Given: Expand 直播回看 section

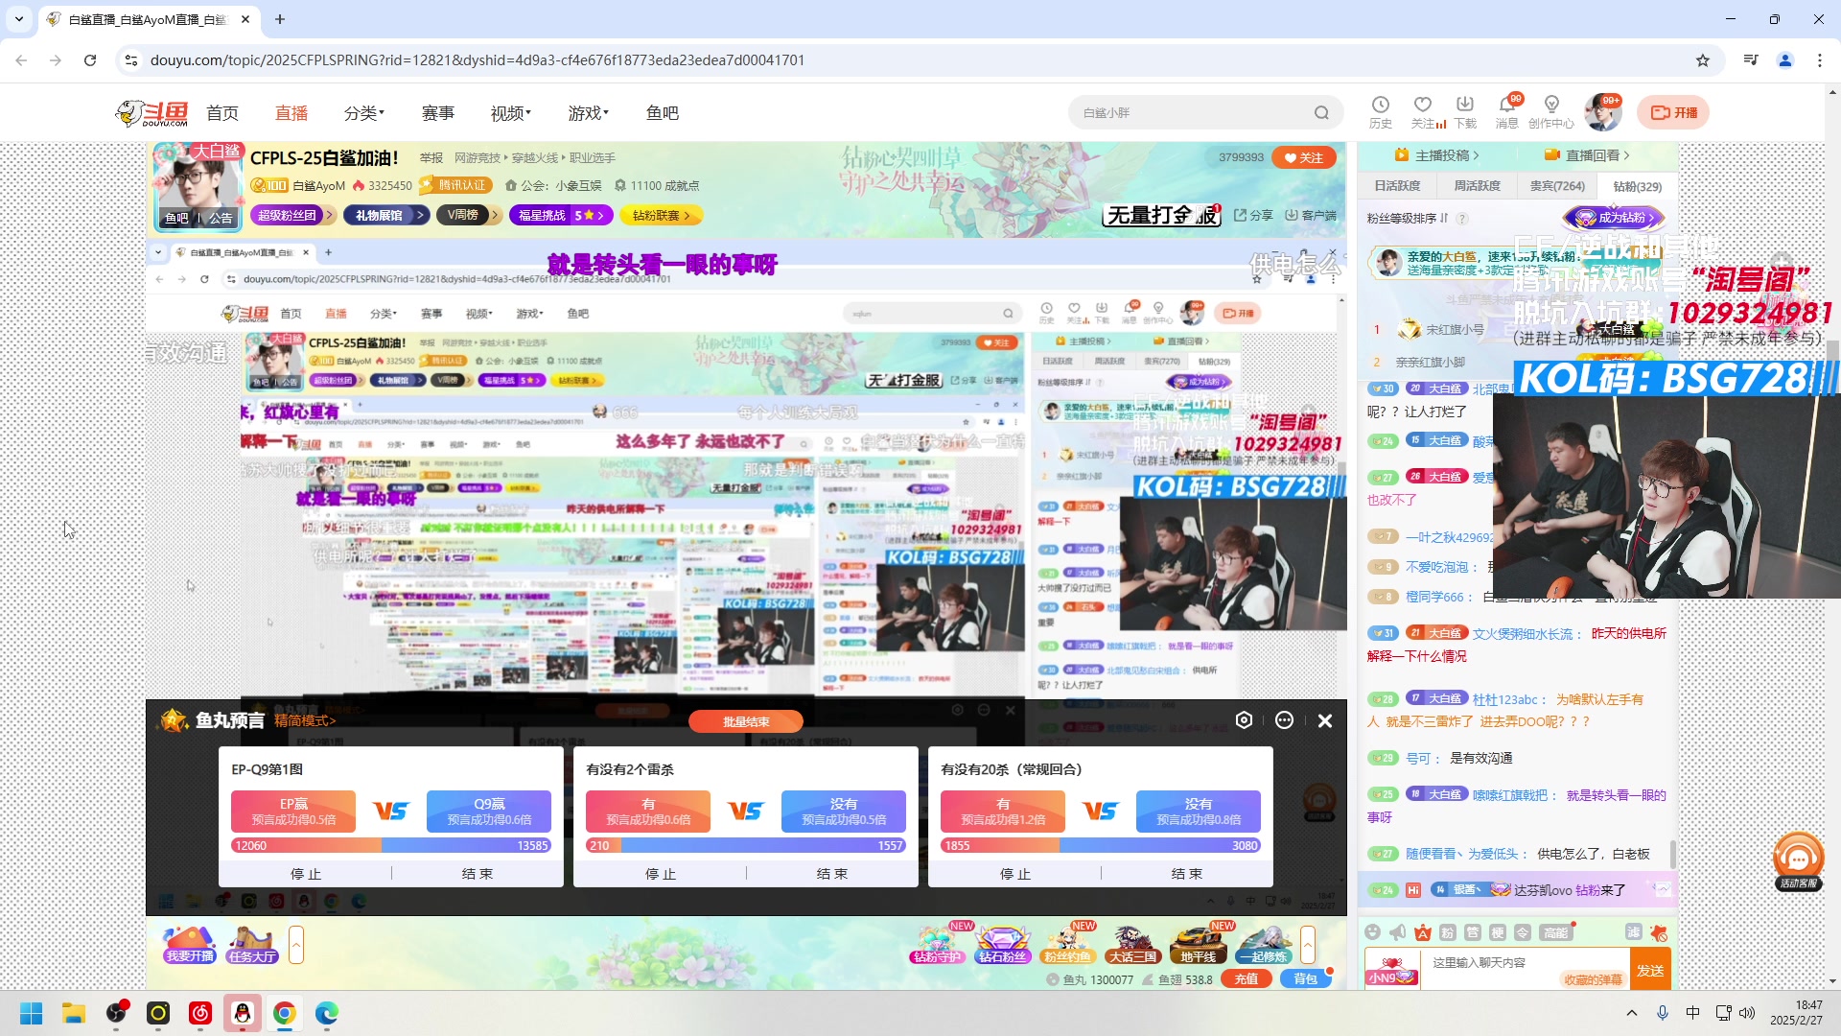Looking at the screenshot, I should click(1587, 155).
